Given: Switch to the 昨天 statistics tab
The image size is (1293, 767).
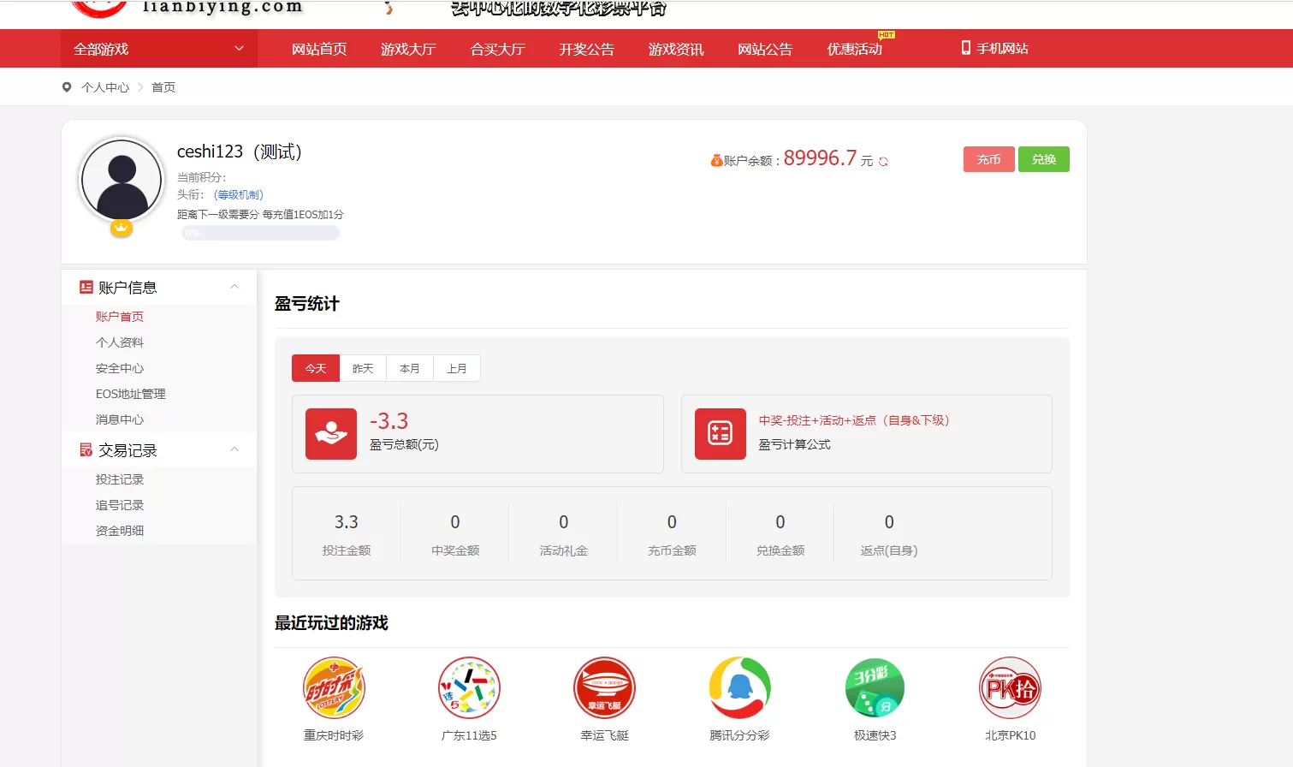Looking at the screenshot, I should tap(362, 367).
